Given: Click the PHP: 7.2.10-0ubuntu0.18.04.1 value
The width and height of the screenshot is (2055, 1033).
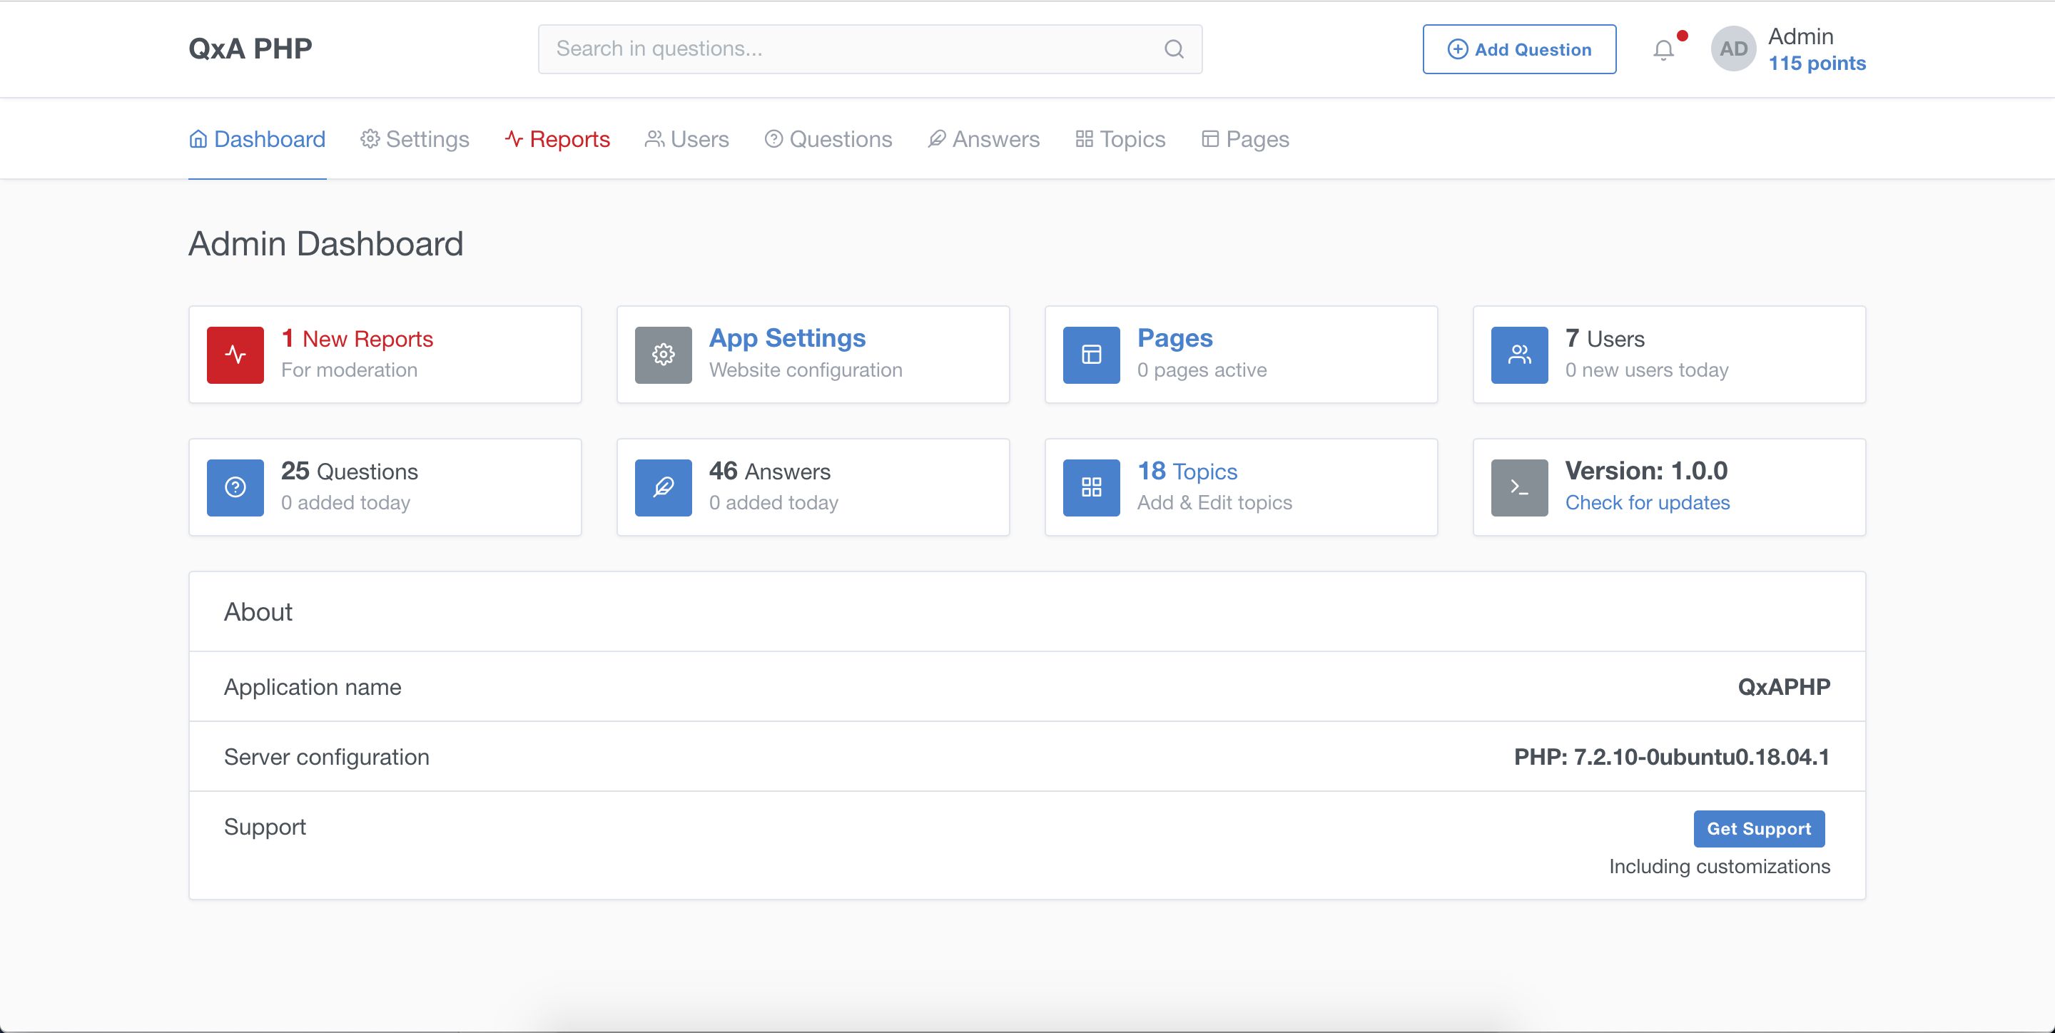Looking at the screenshot, I should pyautogui.click(x=1672, y=757).
